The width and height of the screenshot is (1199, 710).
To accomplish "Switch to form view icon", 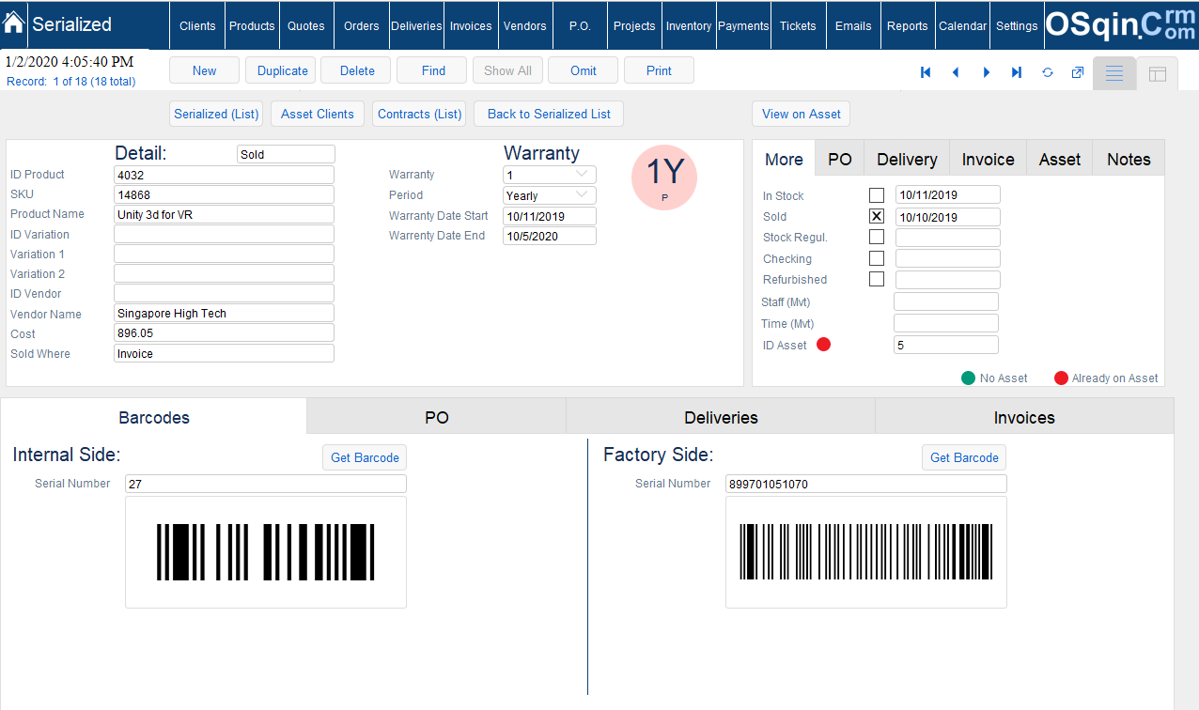I will click(1114, 73).
